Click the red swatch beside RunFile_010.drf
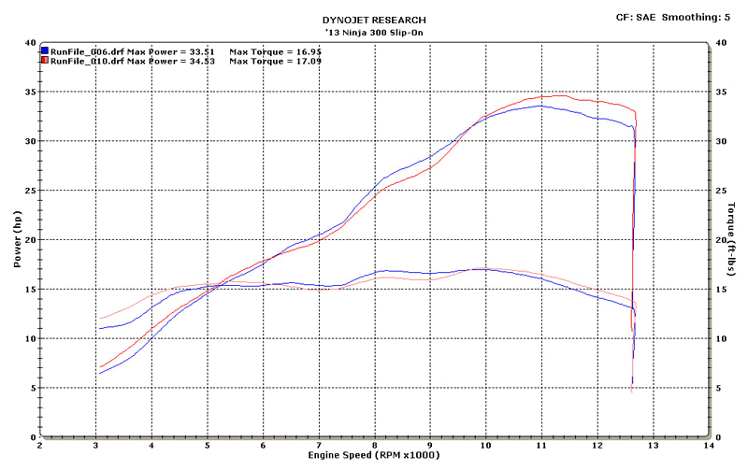Viewport: 748px width, 470px height. [44, 61]
